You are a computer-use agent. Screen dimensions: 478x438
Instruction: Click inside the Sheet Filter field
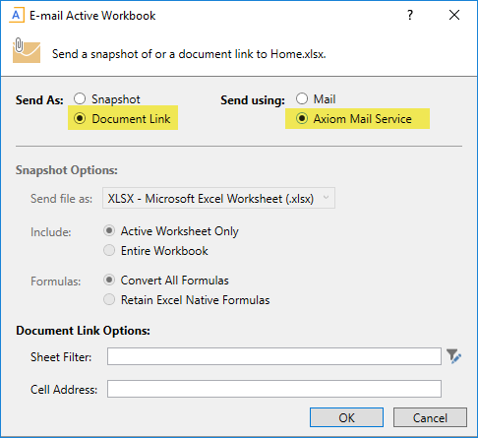click(274, 356)
